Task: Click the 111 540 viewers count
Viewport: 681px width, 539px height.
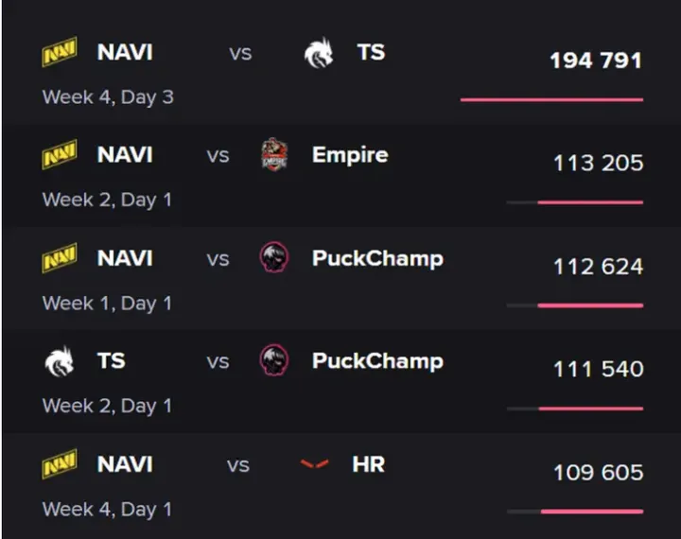Action: [x=599, y=369]
